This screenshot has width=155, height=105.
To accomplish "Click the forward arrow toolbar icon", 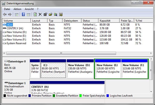I will 10,14.
